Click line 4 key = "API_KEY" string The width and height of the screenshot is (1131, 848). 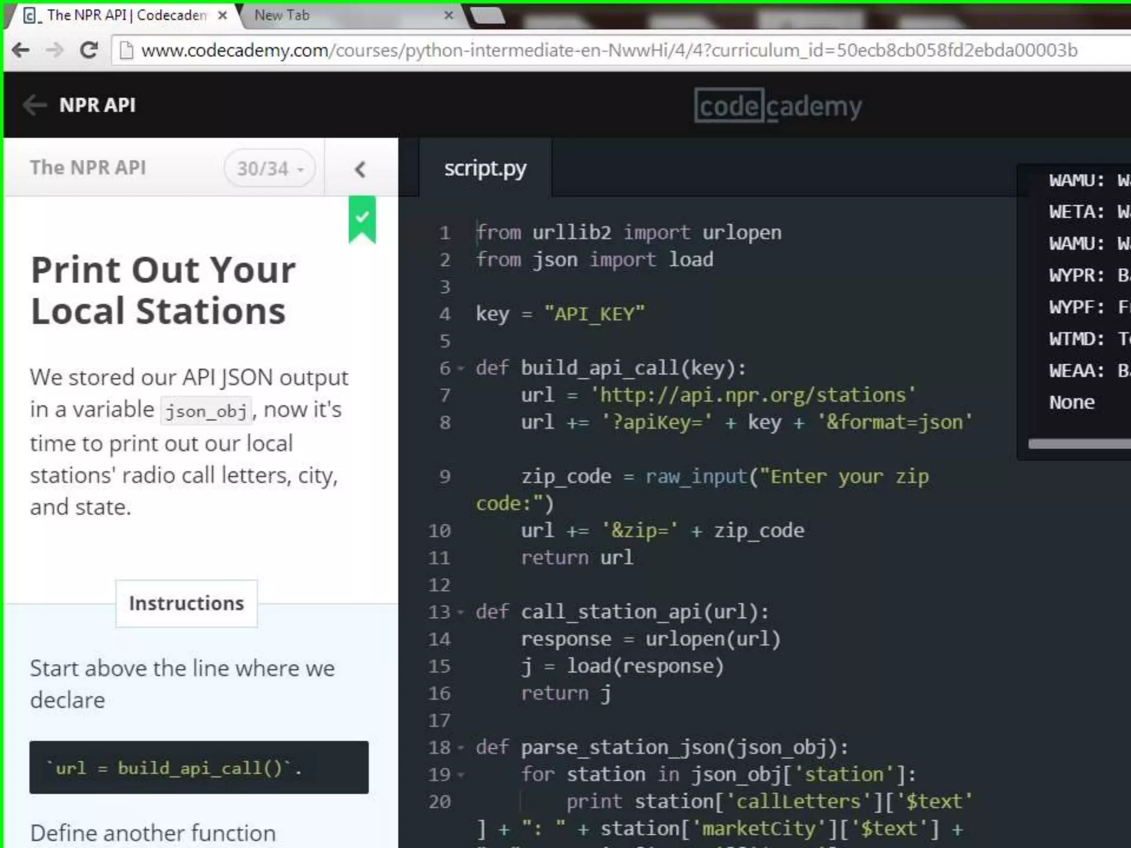(595, 314)
